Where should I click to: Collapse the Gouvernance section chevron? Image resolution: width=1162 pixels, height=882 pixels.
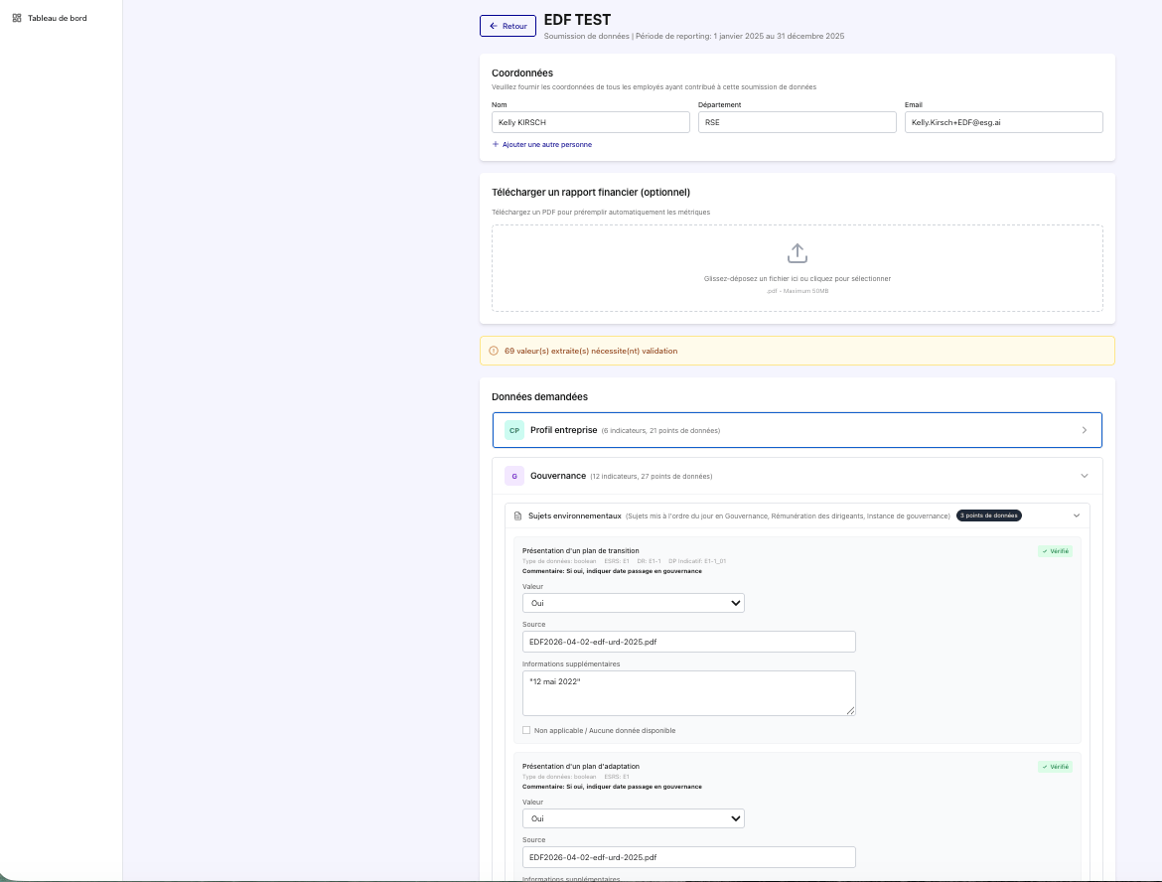[1085, 476]
